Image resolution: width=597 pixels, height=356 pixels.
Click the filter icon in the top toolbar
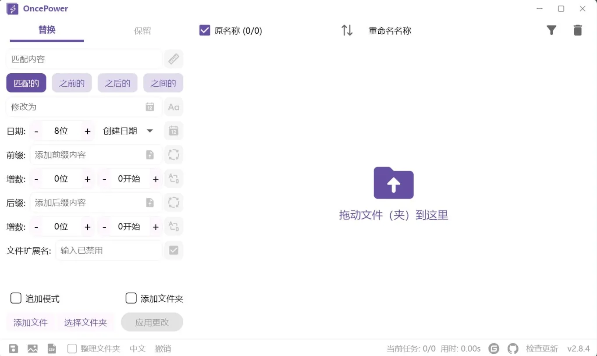pos(551,30)
